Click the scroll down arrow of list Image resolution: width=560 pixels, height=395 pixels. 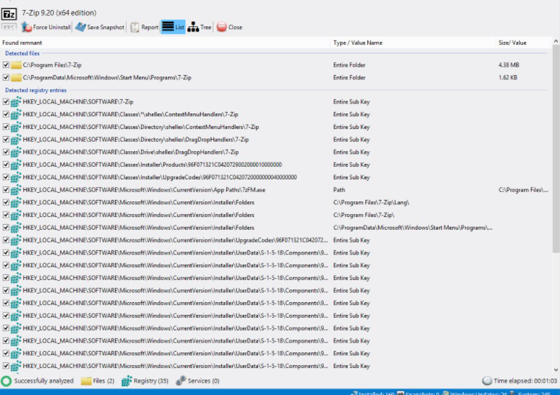pos(556,370)
